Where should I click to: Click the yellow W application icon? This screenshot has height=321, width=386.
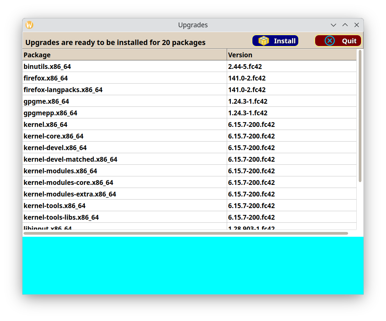pyautogui.click(x=29, y=25)
